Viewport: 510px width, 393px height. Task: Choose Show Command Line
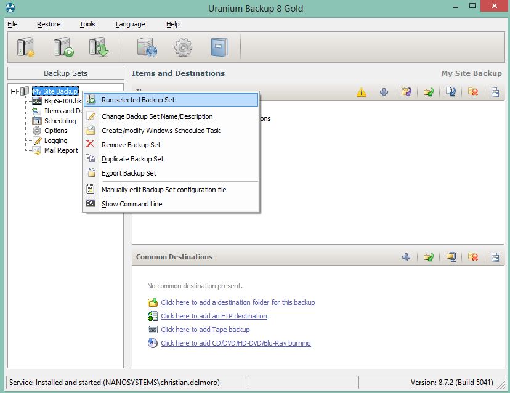coord(171,204)
